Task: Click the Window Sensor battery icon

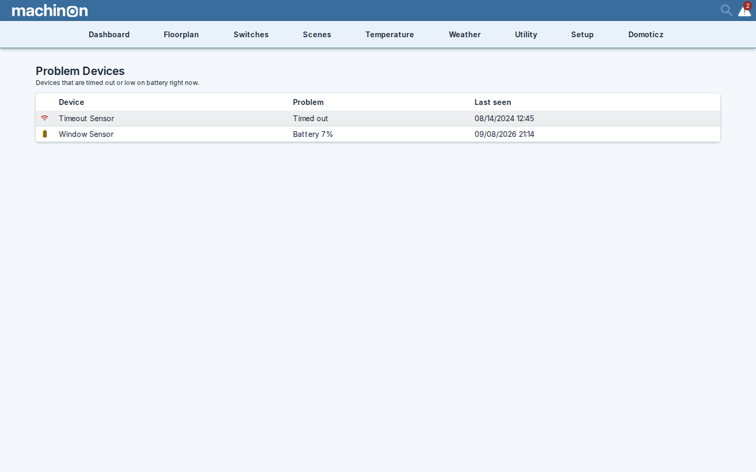Action: 45,134
